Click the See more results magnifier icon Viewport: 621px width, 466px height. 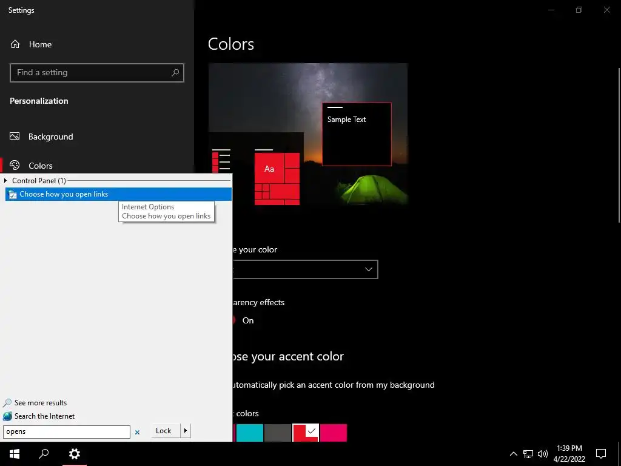(7, 403)
